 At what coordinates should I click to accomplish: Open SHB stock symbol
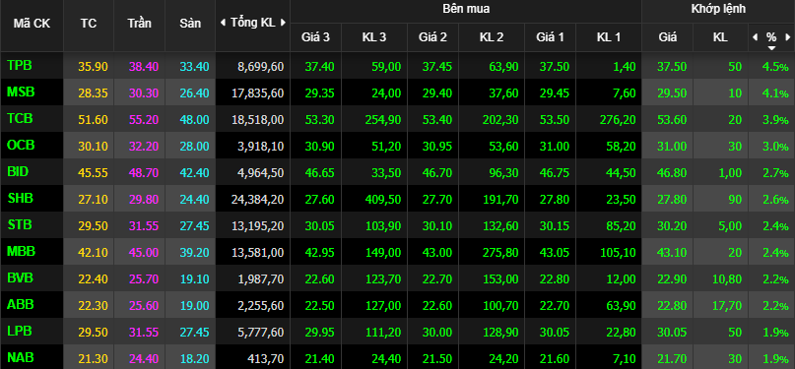point(20,199)
